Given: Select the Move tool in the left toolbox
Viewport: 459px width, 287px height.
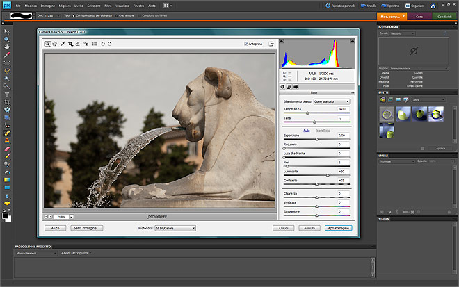Looking at the screenshot, I should click(7, 31).
